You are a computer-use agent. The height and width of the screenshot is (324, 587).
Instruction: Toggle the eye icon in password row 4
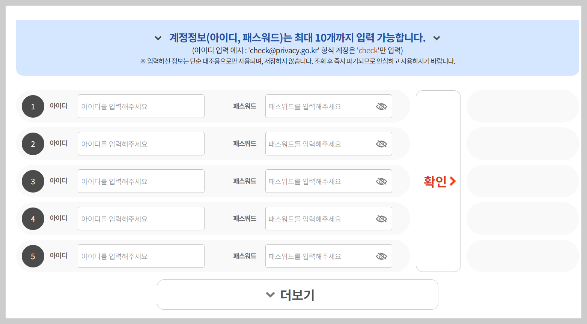381,218
